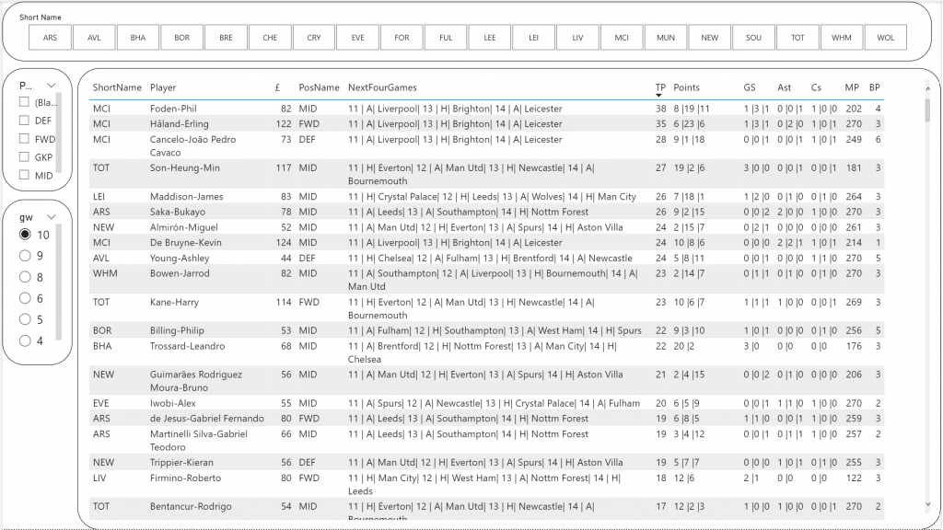Open the gw slicer dropdown chevron

tap(52, 216)
